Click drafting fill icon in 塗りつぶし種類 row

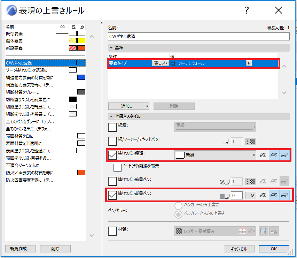point(263,155)
